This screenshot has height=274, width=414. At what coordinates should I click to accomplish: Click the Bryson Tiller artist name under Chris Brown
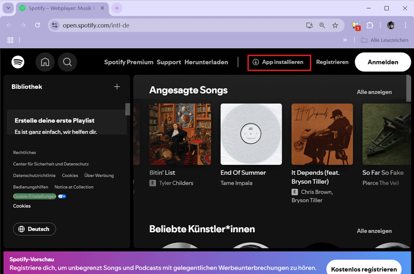click(307, 201)
